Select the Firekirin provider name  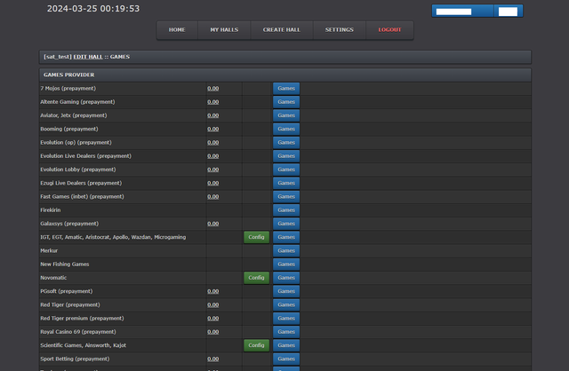pos(51,210)
